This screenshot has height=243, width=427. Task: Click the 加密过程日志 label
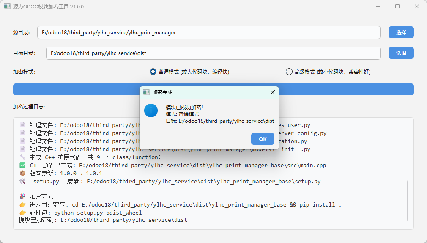click(29, 107)
